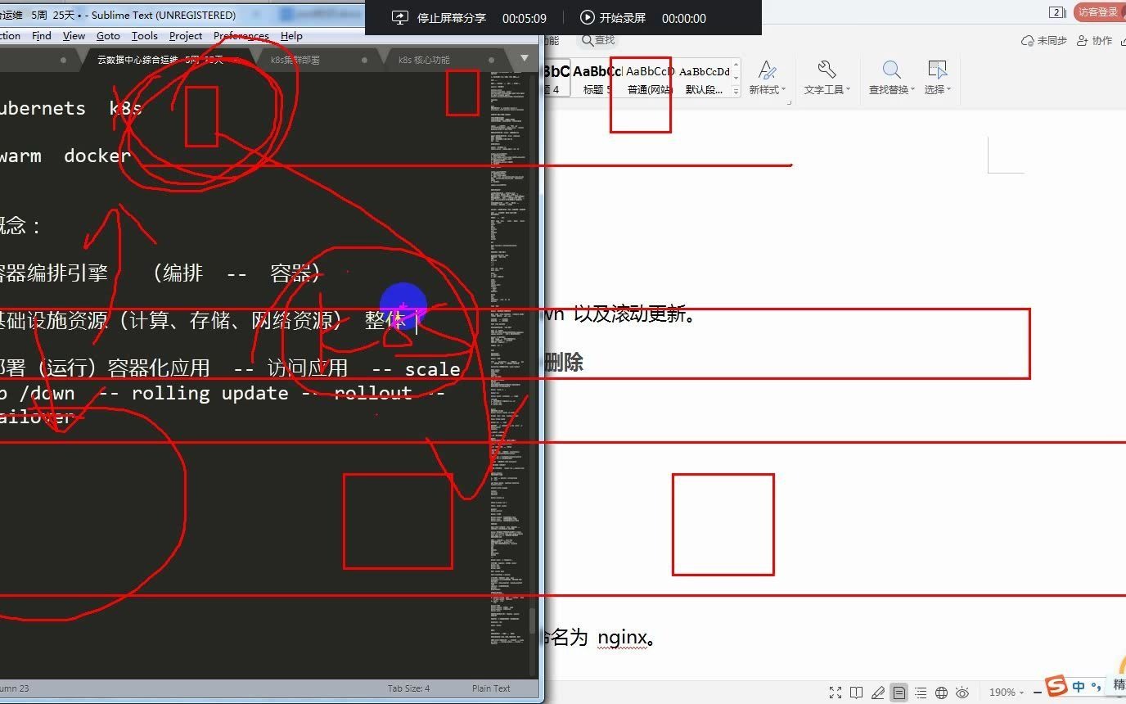The height and width of the screenshot is (704, 1126).
Task: Switch to web layout globe icon
Action: 941,693
